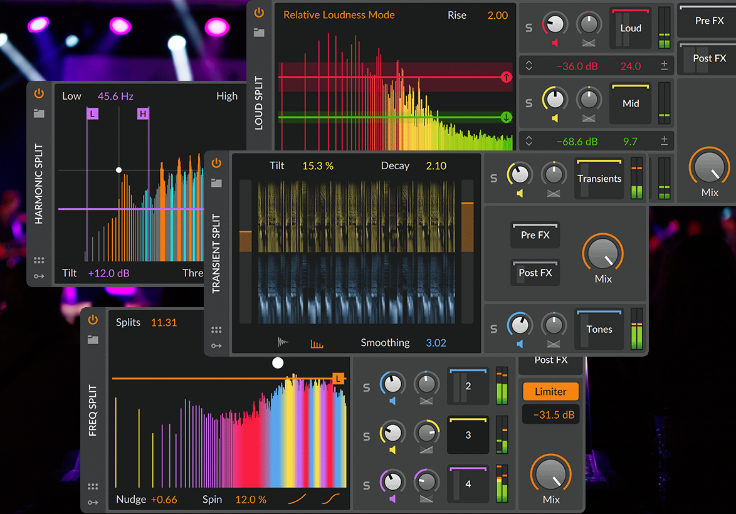Toggle the Loud Split device power icon
Screen dimensions: 736x514
click(259, 13)
